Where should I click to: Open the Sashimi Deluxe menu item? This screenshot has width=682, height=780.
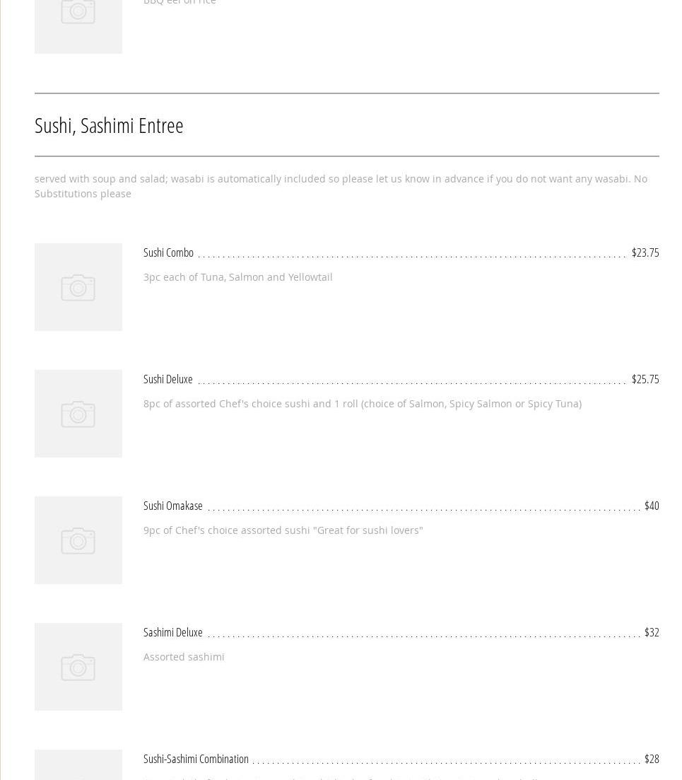pyautogui.click(x=173, y=632)
